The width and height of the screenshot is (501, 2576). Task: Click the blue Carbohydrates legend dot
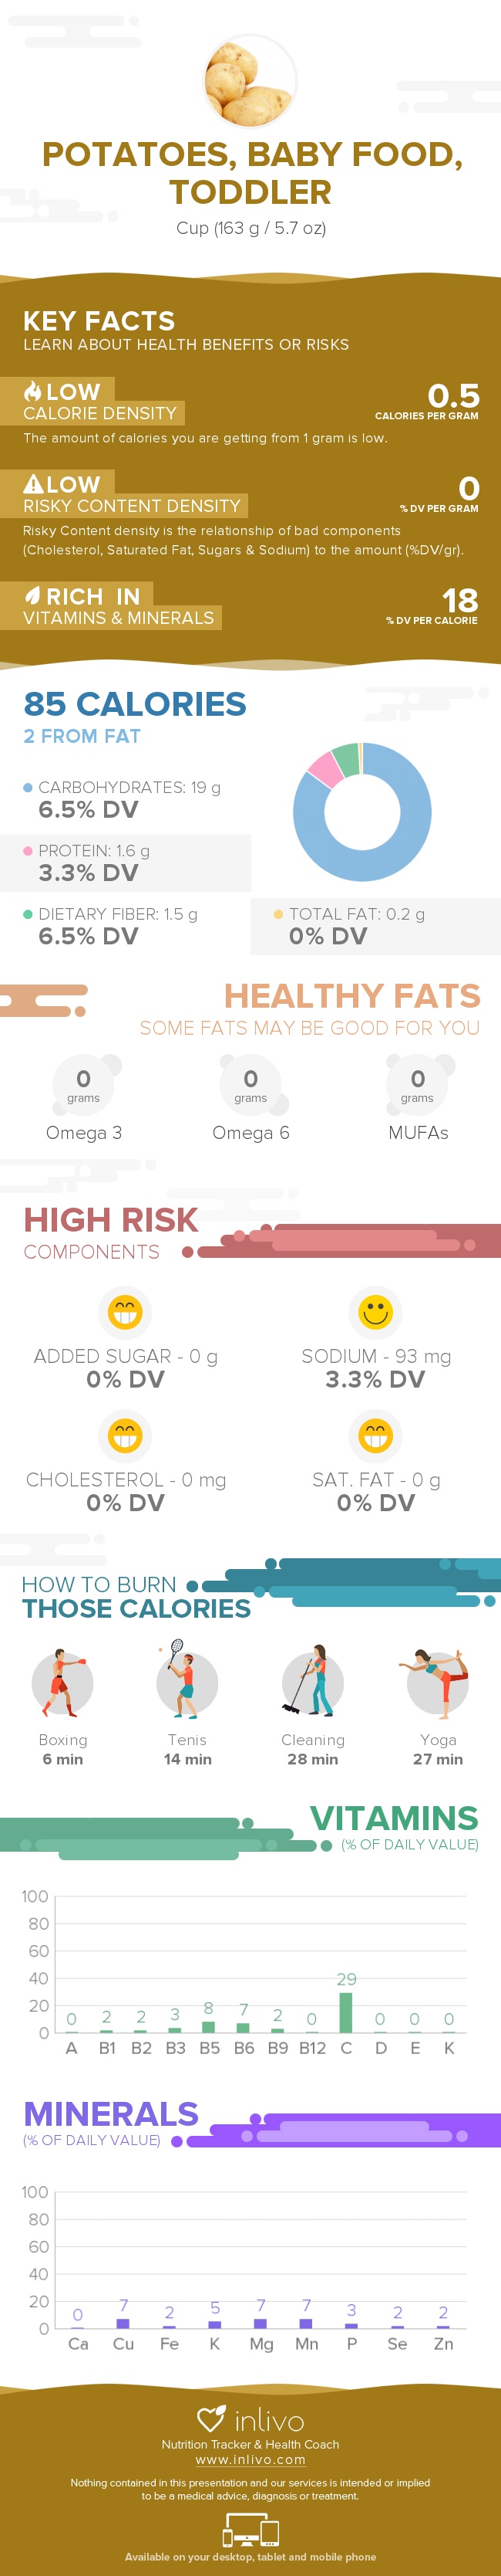(x=28, y=787)
